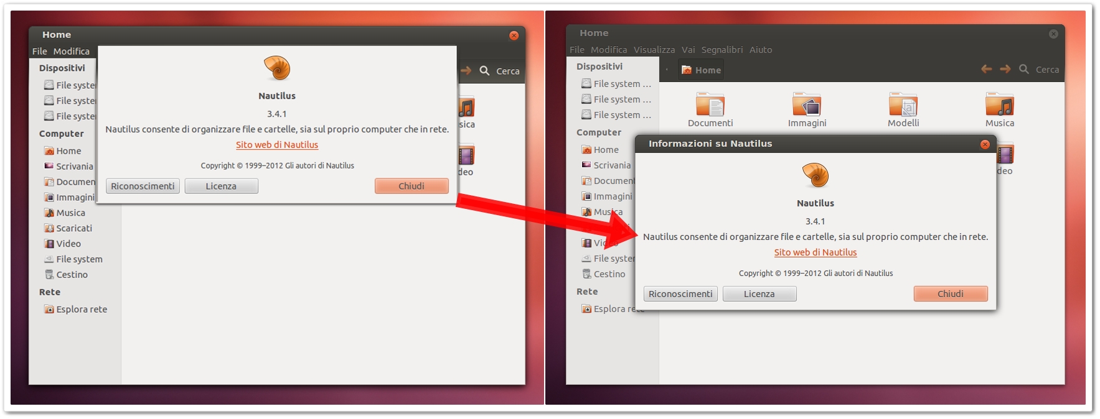Open the File menu in the right screenshot

point(577,50)
